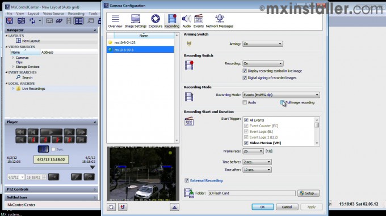Click the refresh camera list icon below preview
The width and height of the screenshot is (386, 216).
pos(111,207)
